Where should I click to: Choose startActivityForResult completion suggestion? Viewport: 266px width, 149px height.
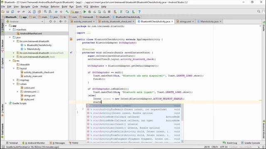coord(133,110)
